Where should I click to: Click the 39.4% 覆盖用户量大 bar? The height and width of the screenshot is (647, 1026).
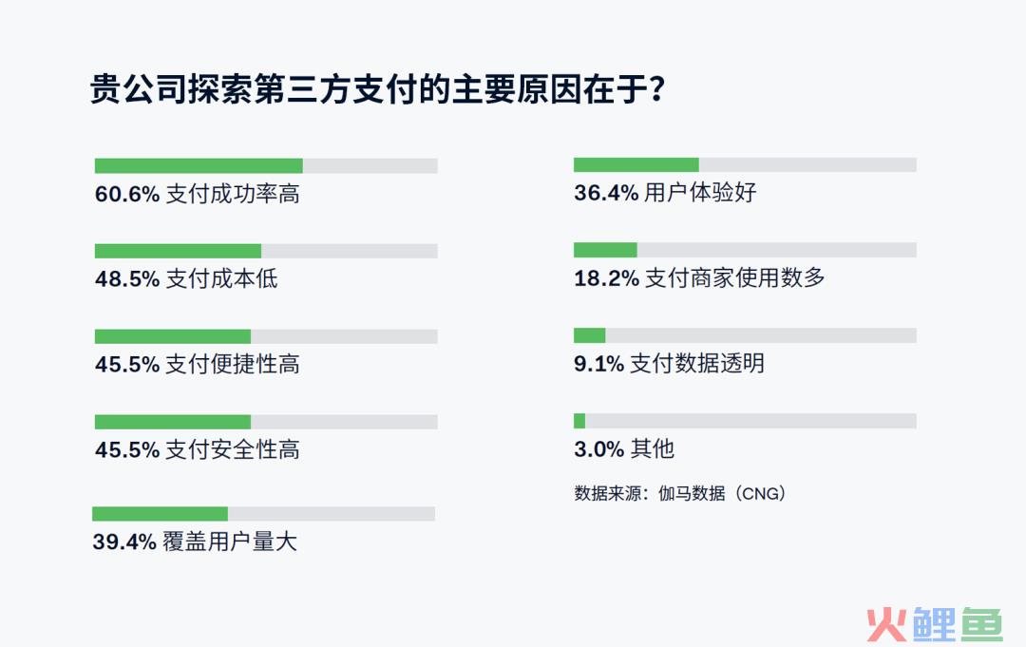coord(264,514)
